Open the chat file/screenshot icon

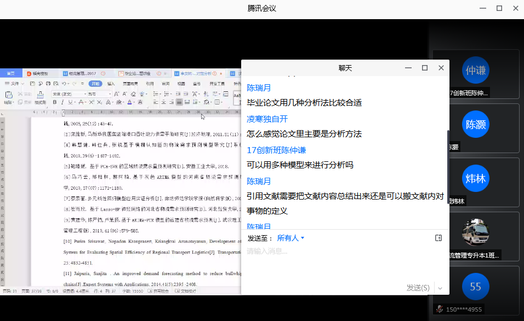pyautogui.click(x=438, y=238)
